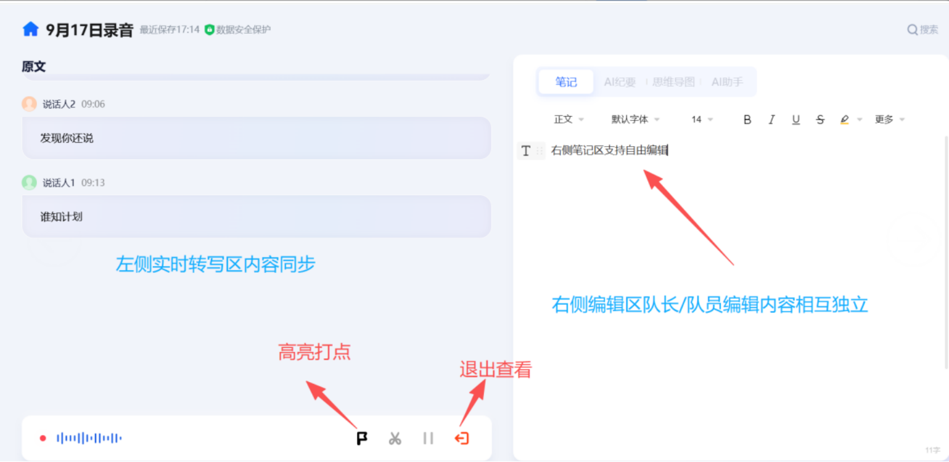Click the blue home icon
This screenshot has width=949, height=462.
point(31,29)
